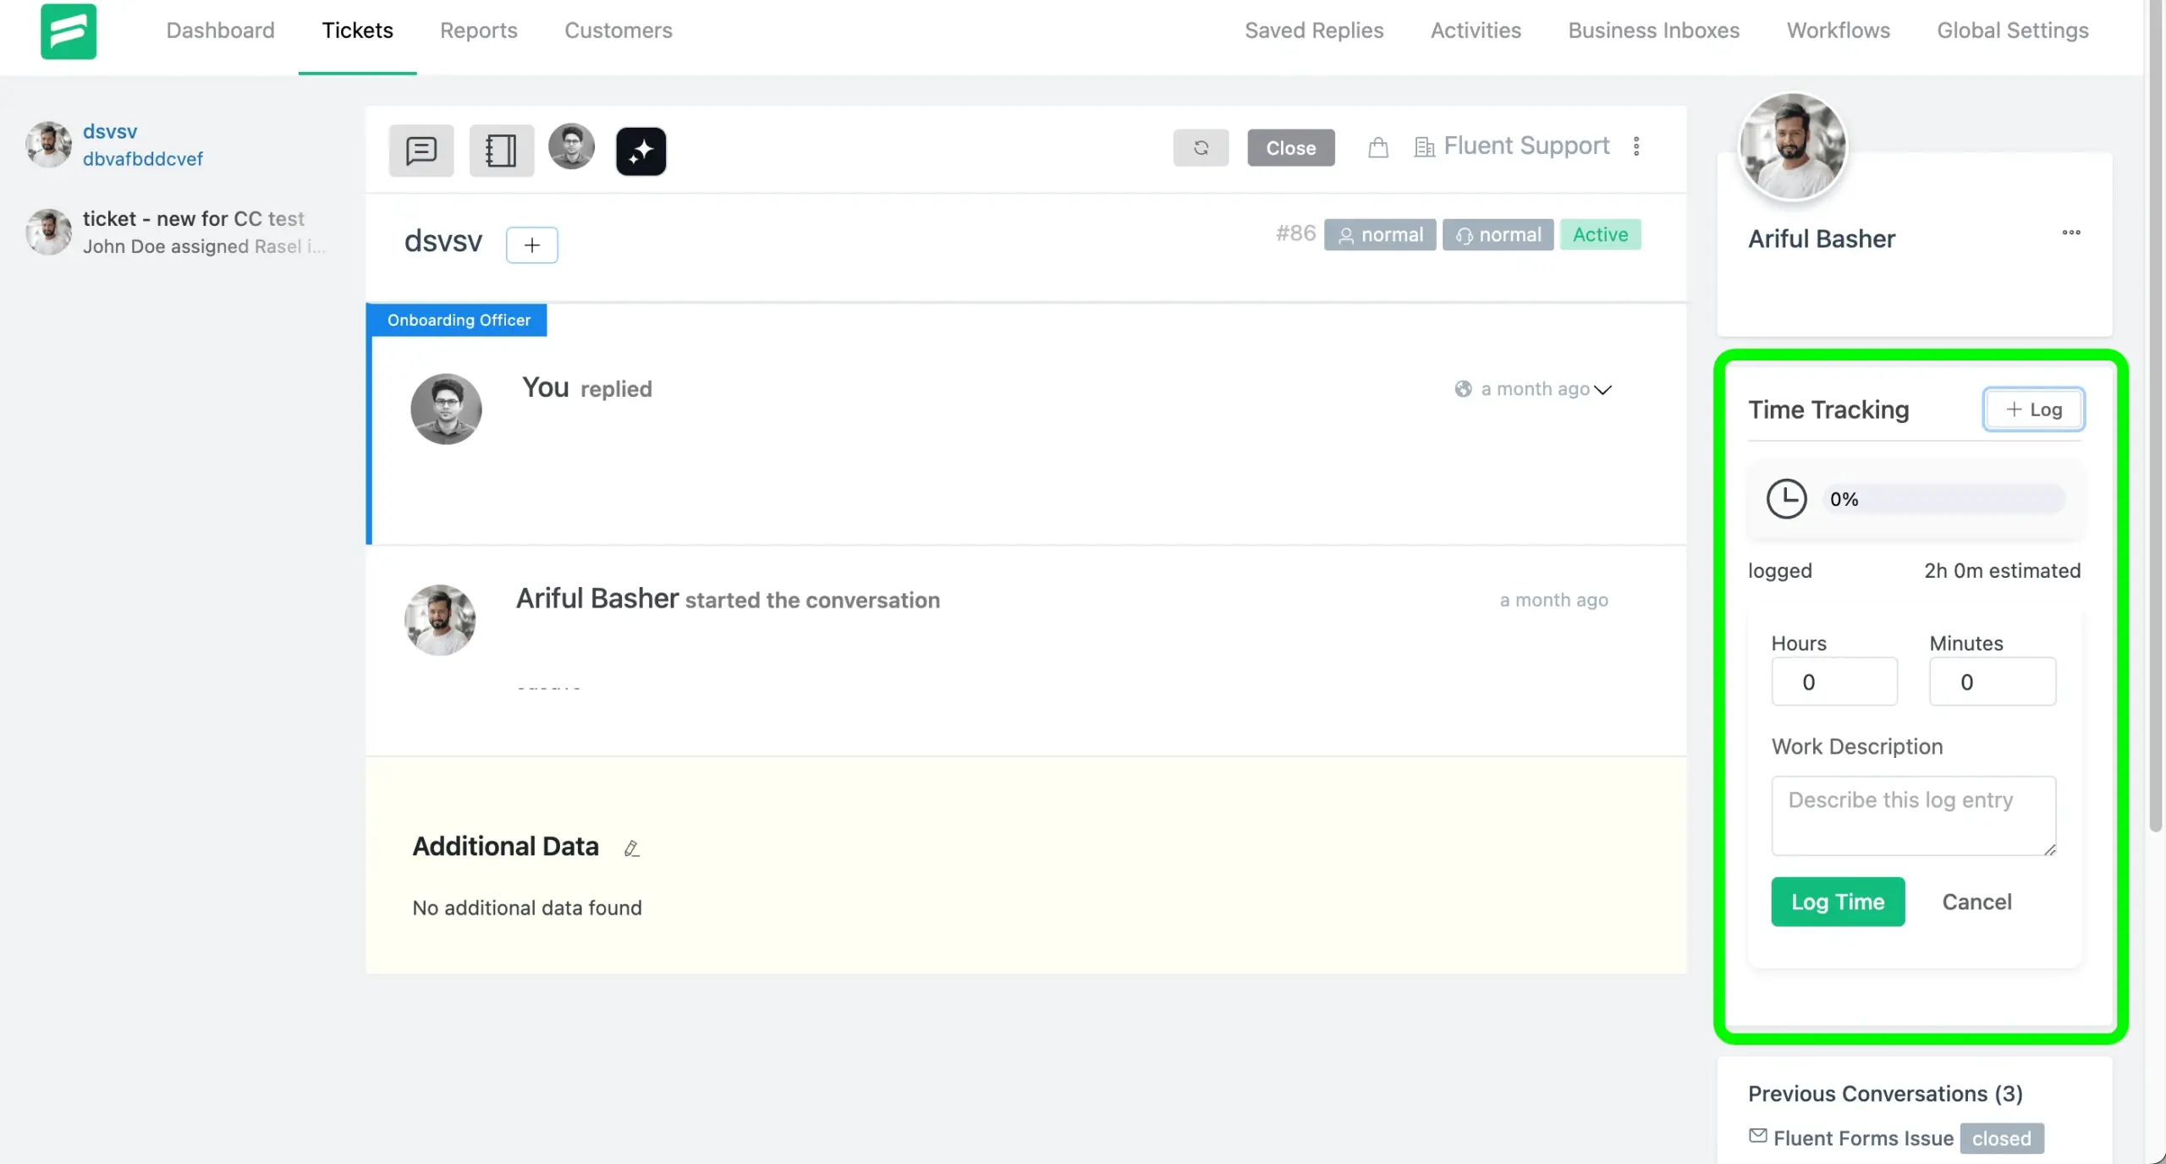Cancel the time log entry form
2166x1164 pixels.
(x=1976, y=900)
